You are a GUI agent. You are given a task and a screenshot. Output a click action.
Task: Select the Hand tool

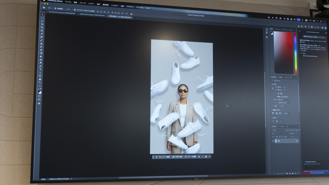(40, 79)
